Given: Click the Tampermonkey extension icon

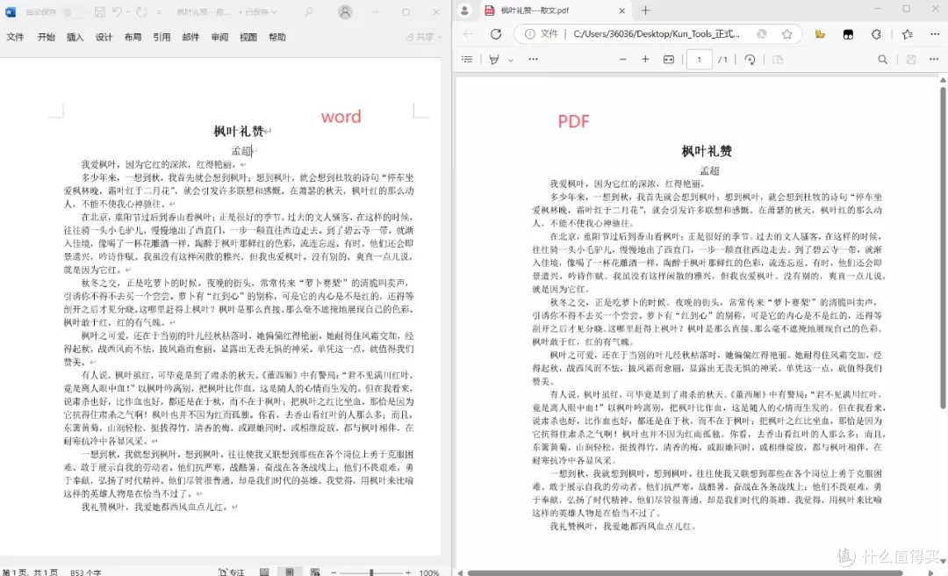Looking at the screenshot, I should 848,34.
